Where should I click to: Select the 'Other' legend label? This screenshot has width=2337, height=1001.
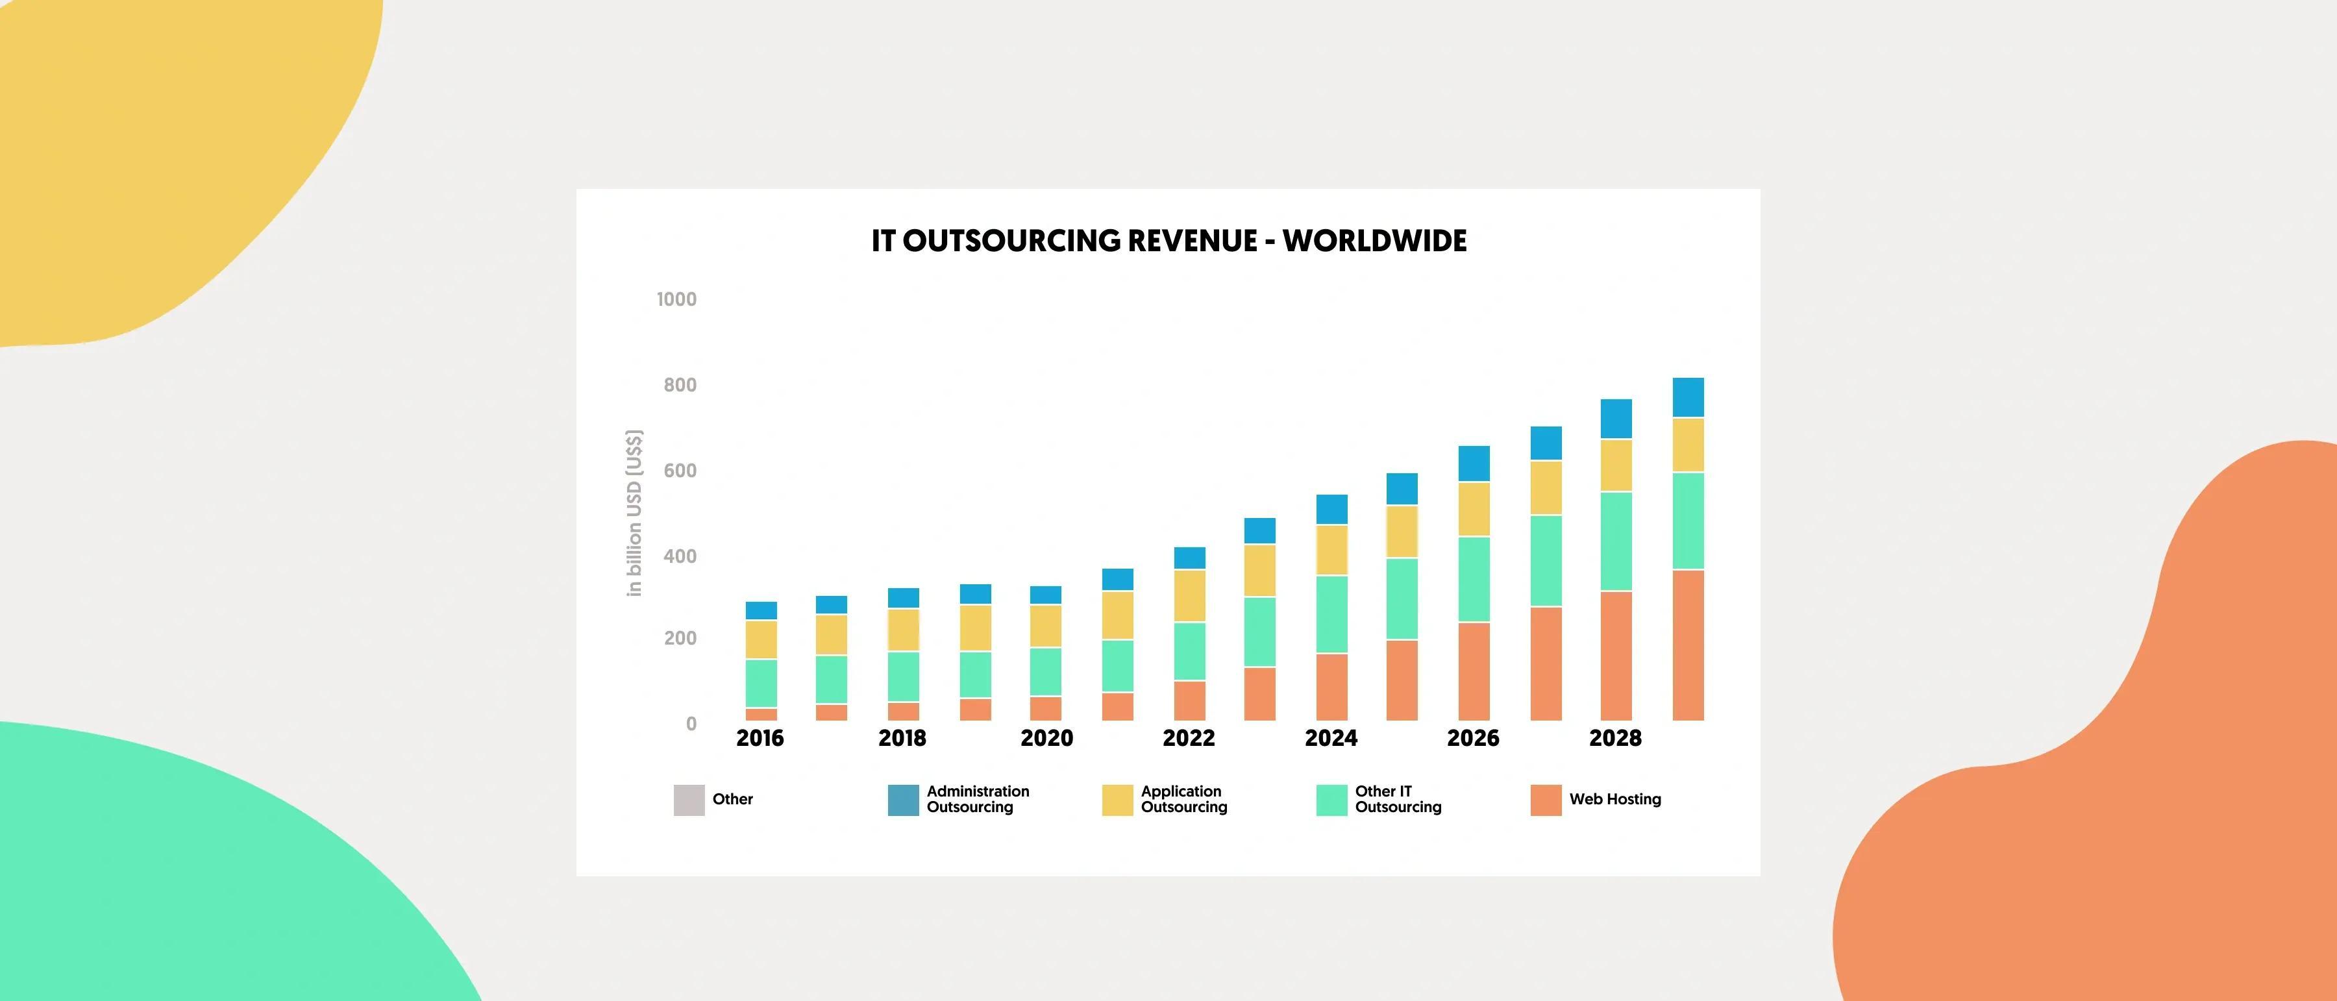pos(732,800)
